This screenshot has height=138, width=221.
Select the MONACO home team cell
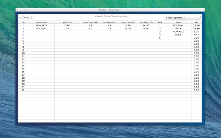[x=41, y=25]
